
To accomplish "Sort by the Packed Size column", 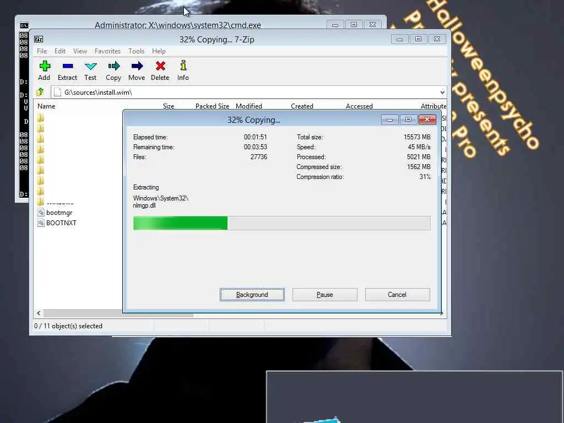I will click(212, 106).
